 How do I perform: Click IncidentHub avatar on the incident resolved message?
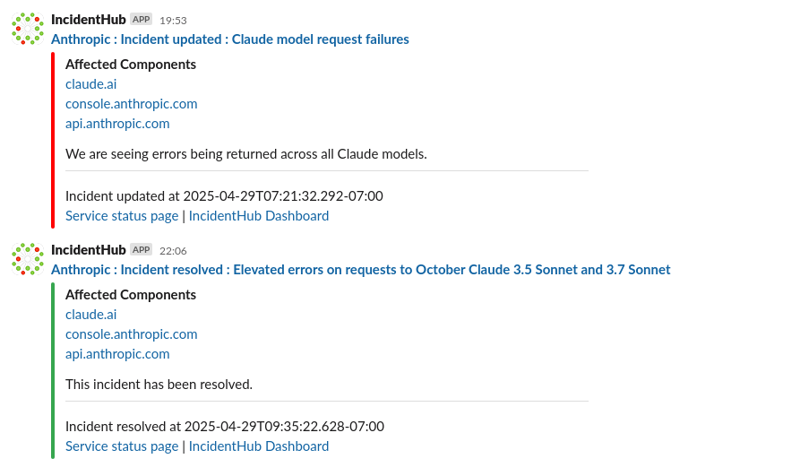point(28,259)
